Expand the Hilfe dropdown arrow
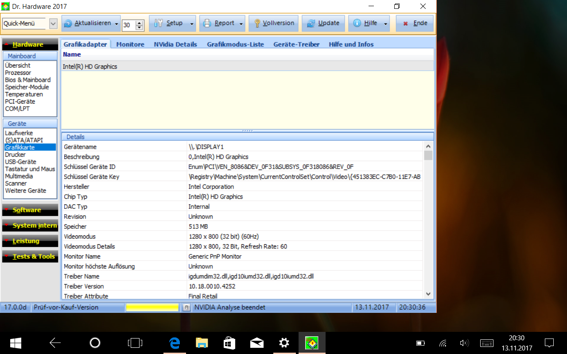 pos(386,23)
